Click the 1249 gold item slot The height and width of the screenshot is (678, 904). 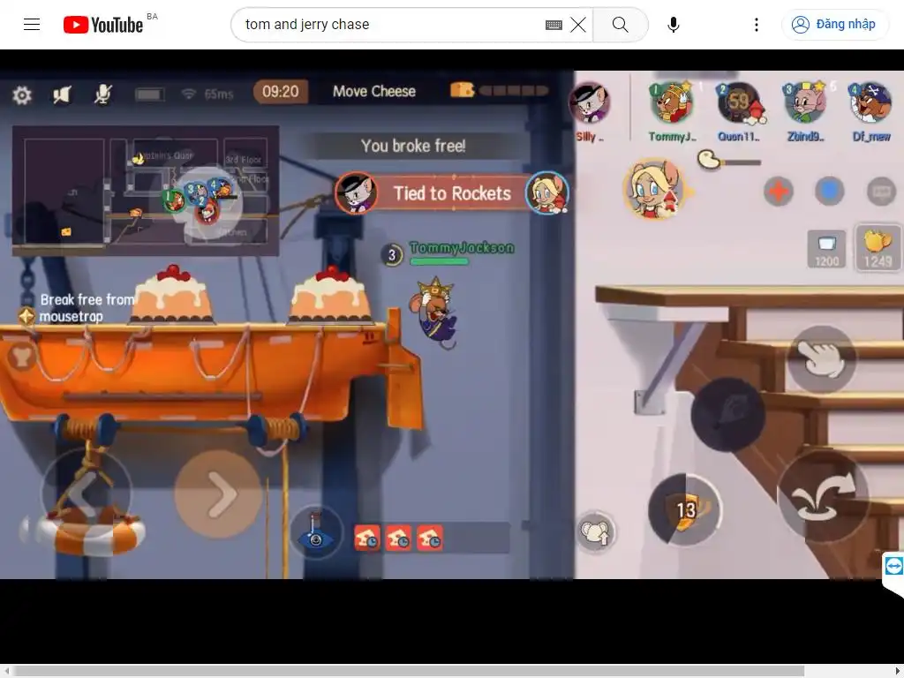[x=878, y=248]
